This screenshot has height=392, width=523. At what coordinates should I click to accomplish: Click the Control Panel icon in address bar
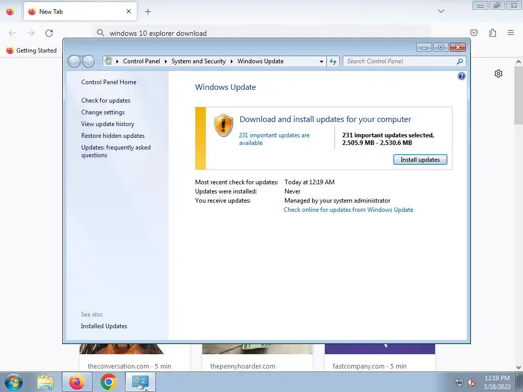(108, 61)
